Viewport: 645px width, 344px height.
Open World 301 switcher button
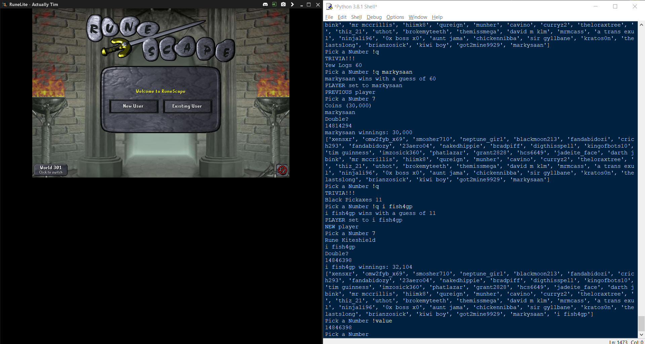click(51, 170)
